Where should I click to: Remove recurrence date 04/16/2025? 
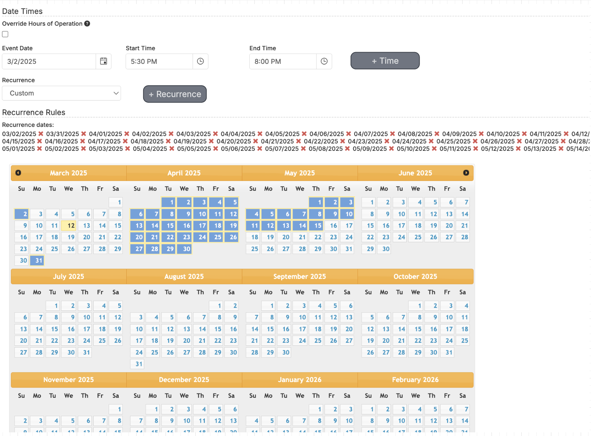pyautogui.click(x=83, y=141)
